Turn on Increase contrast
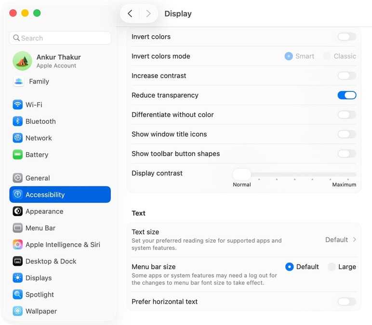Screen dimensions: 372x325 [x=346, y=76]
